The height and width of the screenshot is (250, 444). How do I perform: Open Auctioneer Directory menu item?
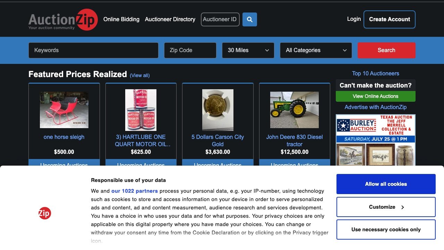pos(170,19)
